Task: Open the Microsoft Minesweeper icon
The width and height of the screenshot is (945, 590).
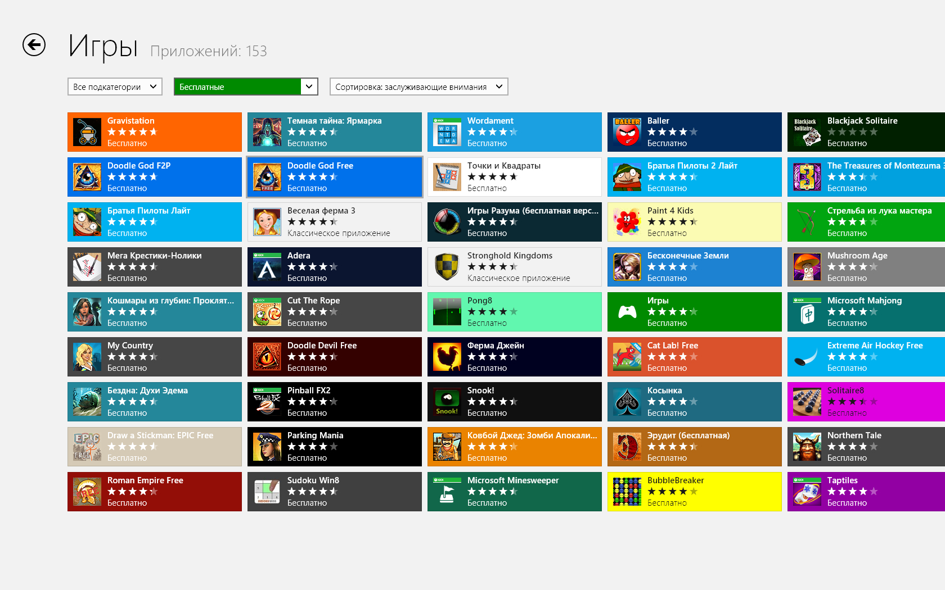Action: tap(447, 492)
